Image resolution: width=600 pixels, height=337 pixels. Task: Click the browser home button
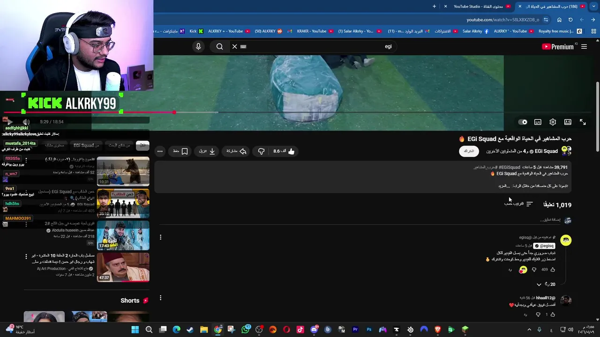pyautogui.click(x=559, y=20)
